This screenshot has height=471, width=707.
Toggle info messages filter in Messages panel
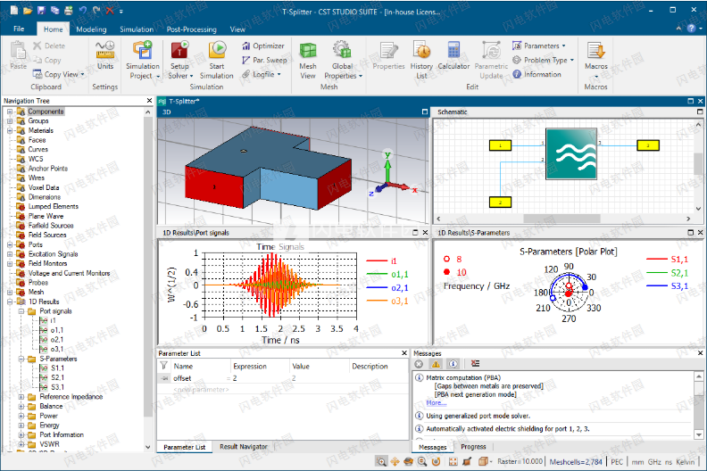pyautogui.click(x=453, y=364)
